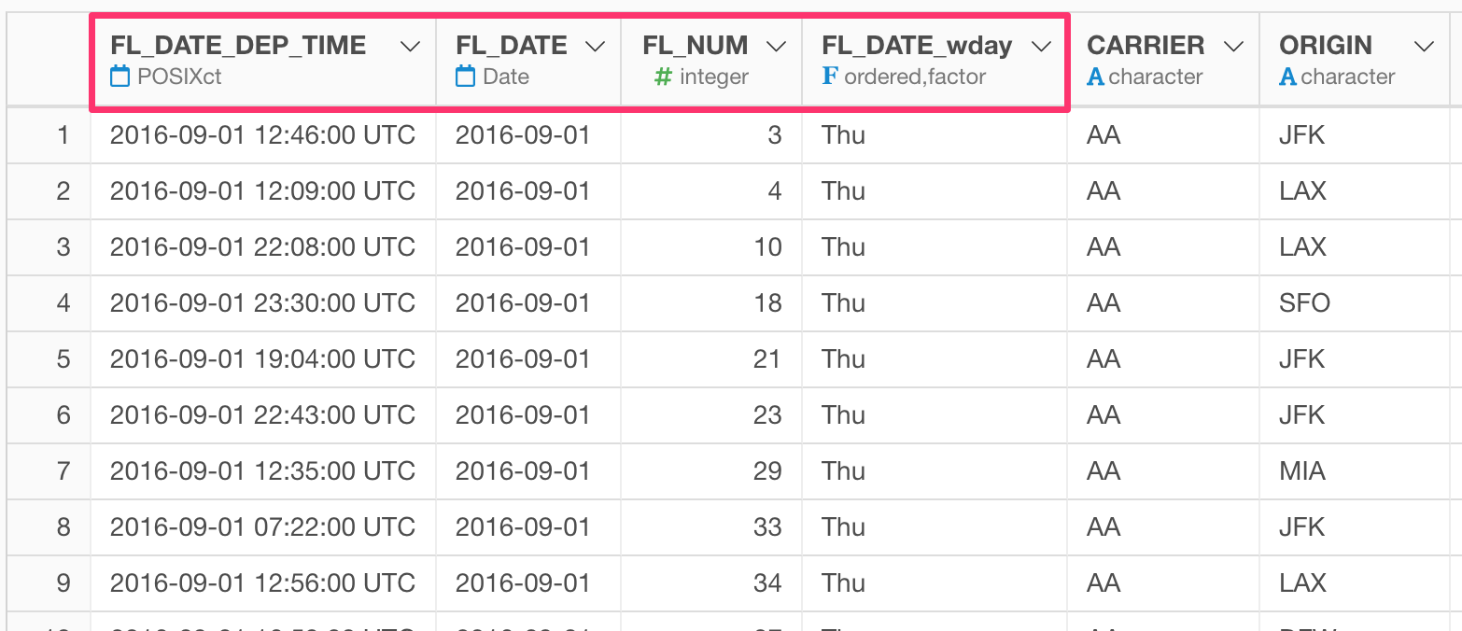
Task: Open the FL_NUM column dropdown
Action: pos(775,47)
